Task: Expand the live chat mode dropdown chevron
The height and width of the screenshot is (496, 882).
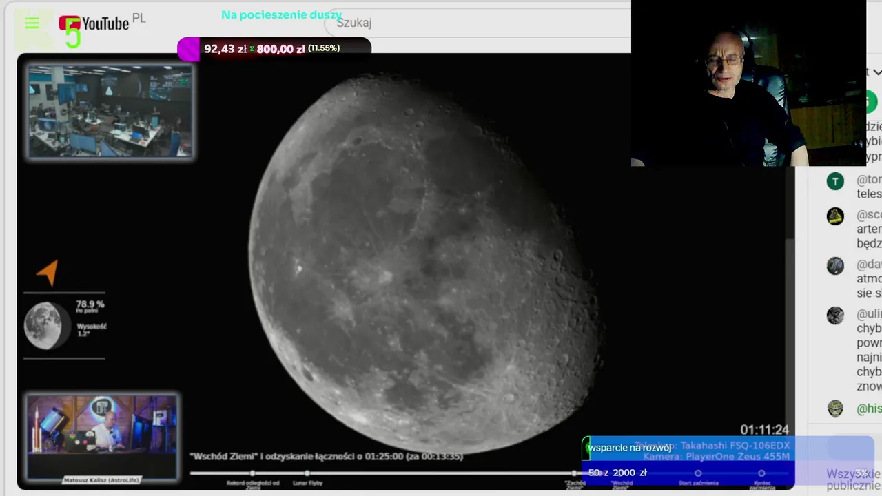Action: [876, 72]
